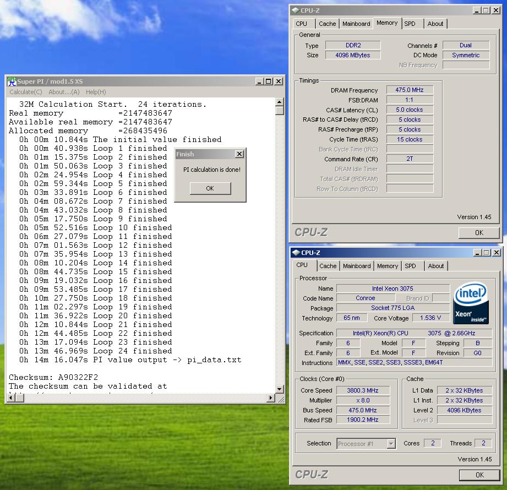Click the Core Voltage 1.536 V field
Image resolution: width=507 pixels, height=490 pixels.
[x=430, y=318]
